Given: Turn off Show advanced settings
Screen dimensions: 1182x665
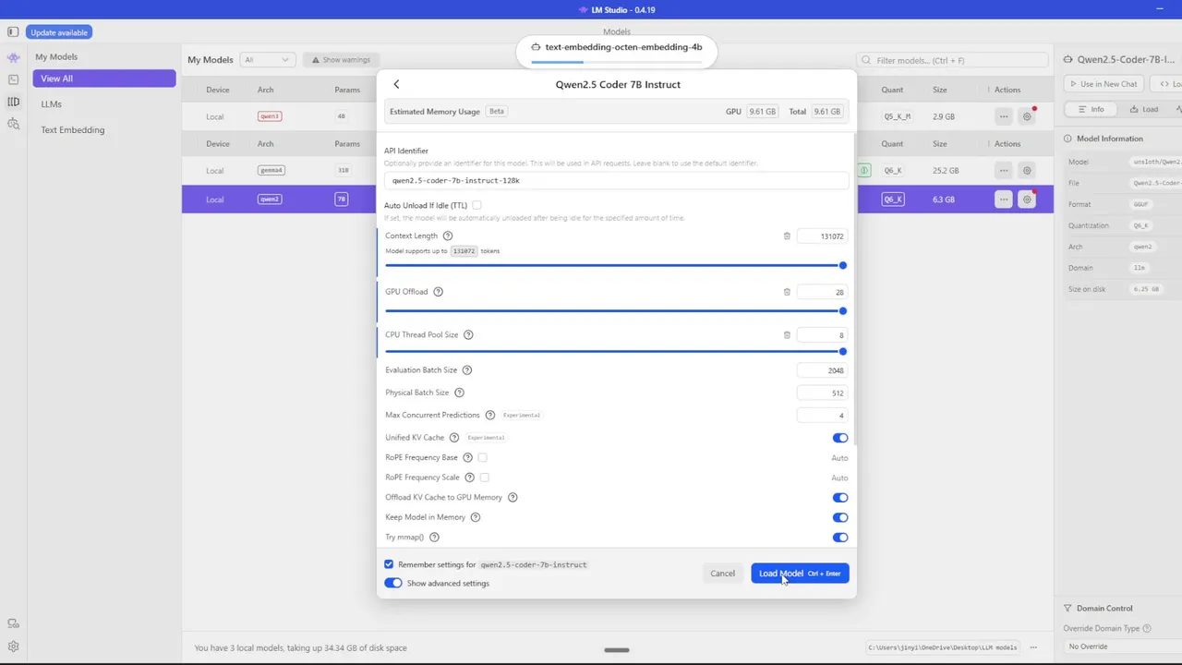Looking at the screenshot, I should click(x=393, y=583).
